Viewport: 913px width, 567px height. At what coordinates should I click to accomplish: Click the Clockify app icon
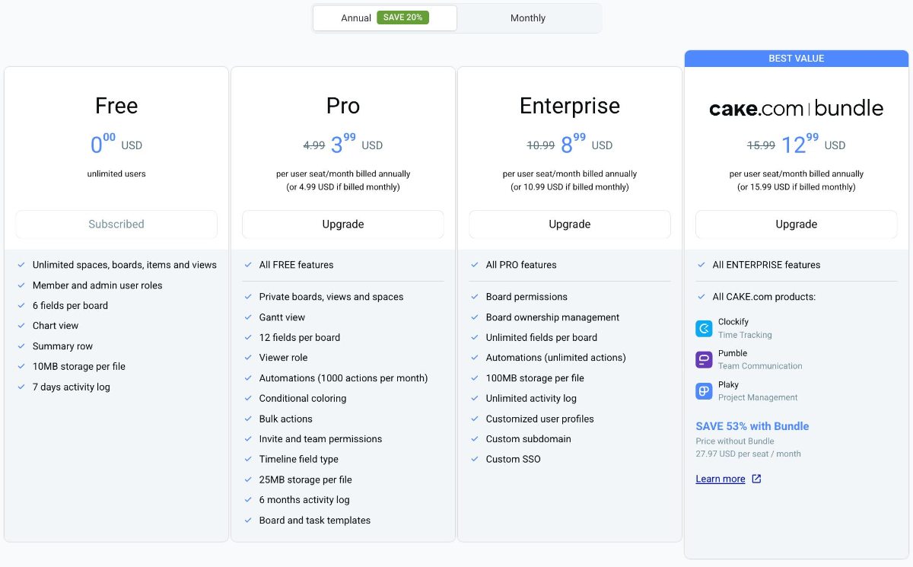pyautogui.click(x=704, y=328)
